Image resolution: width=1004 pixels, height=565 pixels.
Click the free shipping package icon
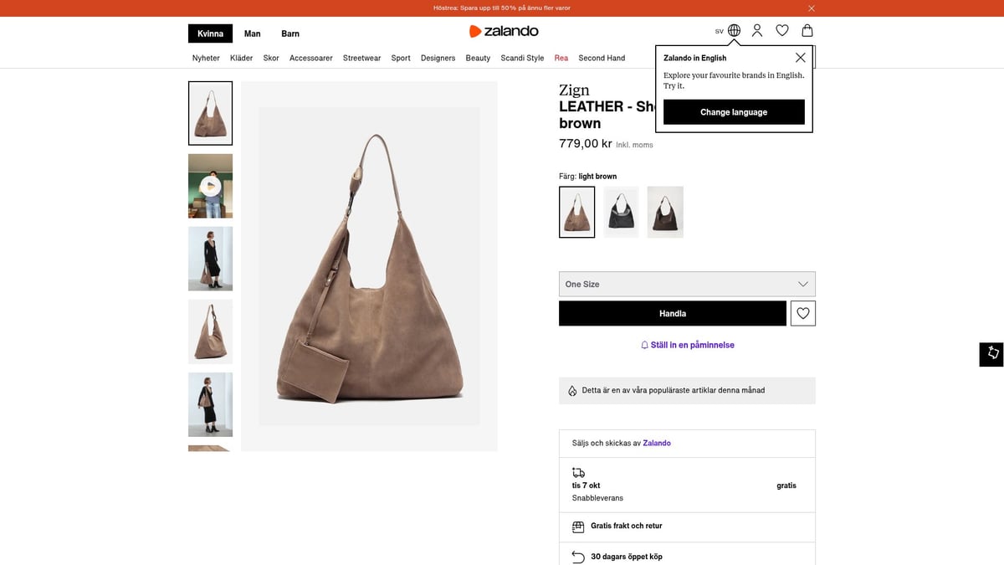pos(578,526)
